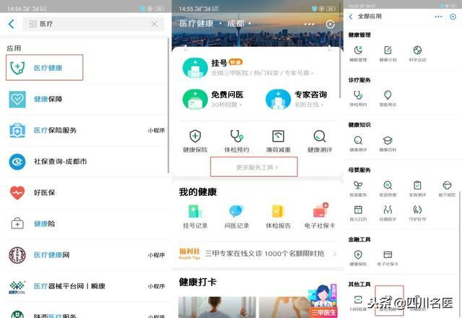The height and width of the screenshot is (318, 462).
Task: Tap 小程序 tag beside 医疗保险服务
Action: (x=156, y=130)
